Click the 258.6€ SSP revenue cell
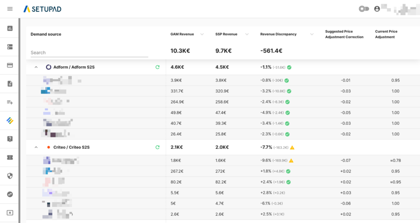Viewport: 420px width, 223px height. [x=222, y=102]
